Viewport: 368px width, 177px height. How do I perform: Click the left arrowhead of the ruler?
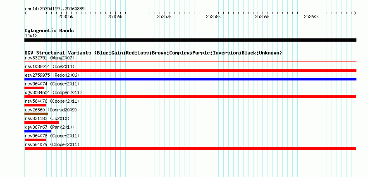coord(26,13)
